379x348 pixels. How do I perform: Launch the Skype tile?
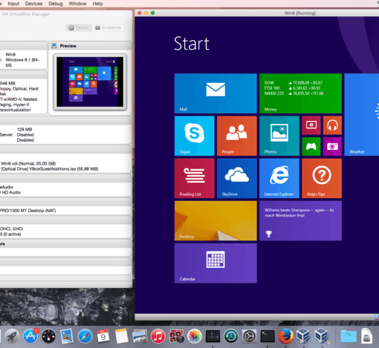[x=195, y=136]
